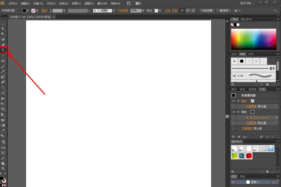Select the Gradient tool
Screen dimensions: 281x187
(x=3, y=125)
